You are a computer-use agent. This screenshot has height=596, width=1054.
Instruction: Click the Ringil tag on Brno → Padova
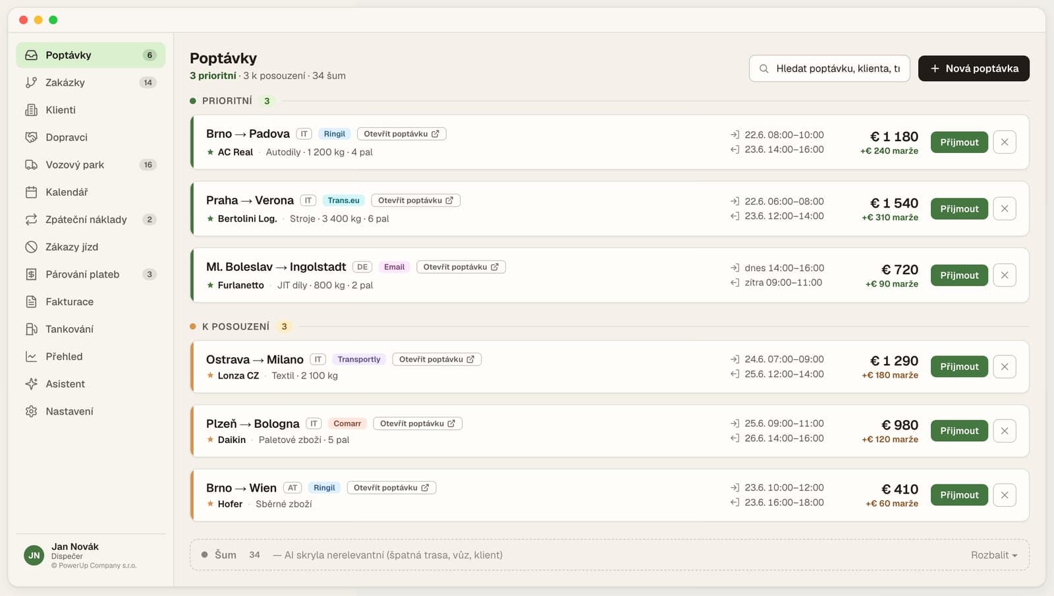335,134
